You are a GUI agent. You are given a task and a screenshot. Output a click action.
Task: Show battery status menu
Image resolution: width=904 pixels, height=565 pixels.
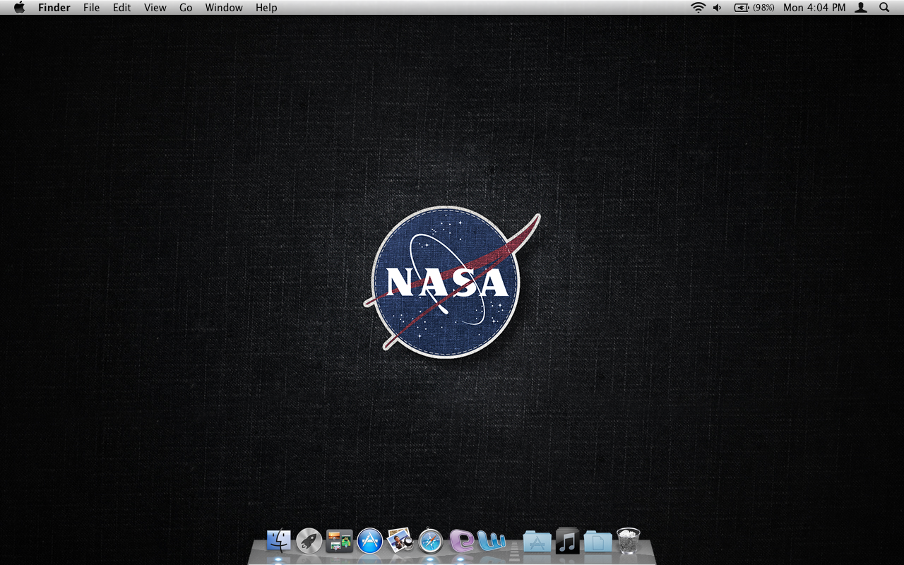[742, 8]
